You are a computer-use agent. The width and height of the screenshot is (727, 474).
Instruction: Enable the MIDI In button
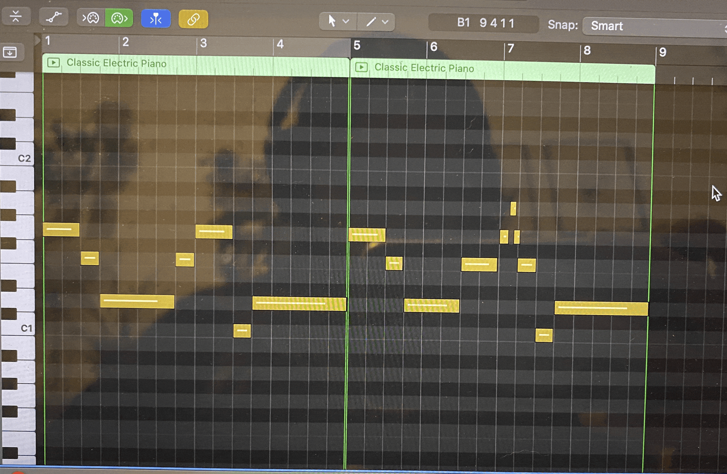[91, 18]
